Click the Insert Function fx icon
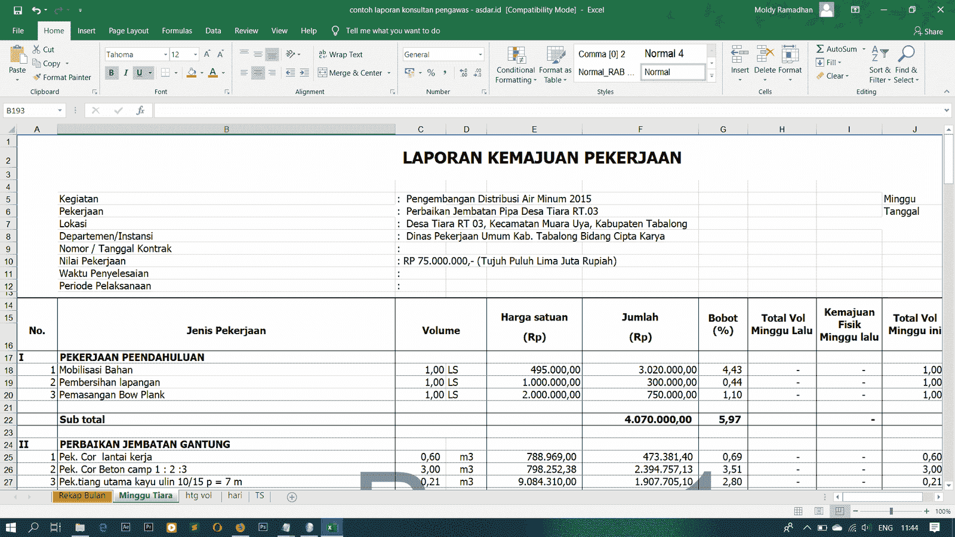This screenshot has height=537, width=955. coord(140,110)
